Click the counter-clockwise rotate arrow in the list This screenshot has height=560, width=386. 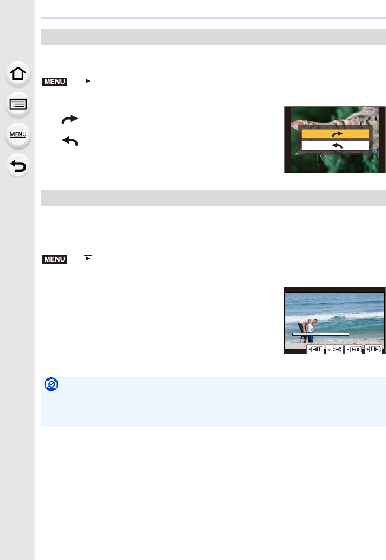pyautogui.click(x=69, y=141)
